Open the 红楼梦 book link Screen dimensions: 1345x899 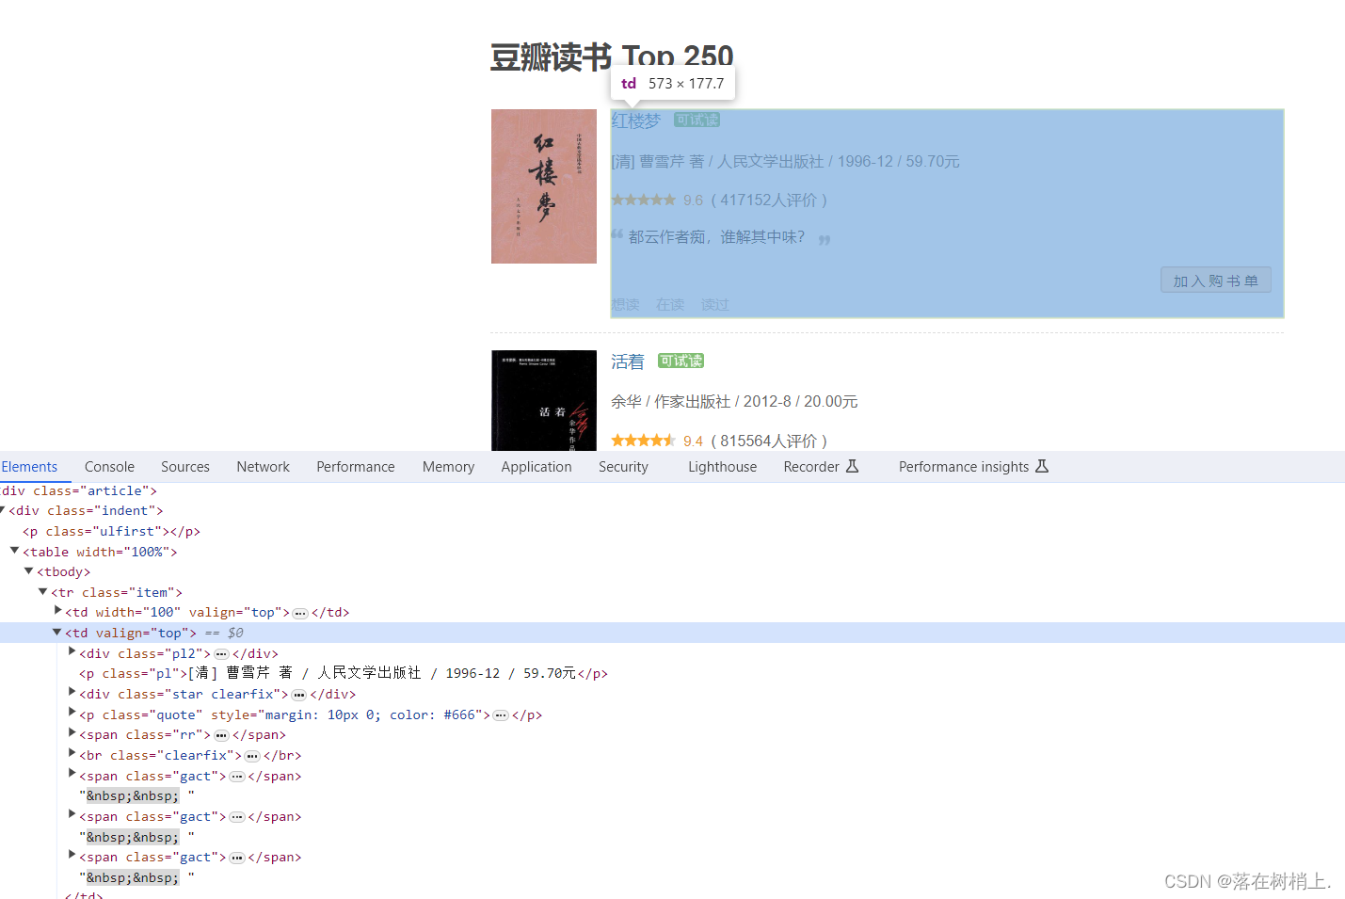coord(635,120)
